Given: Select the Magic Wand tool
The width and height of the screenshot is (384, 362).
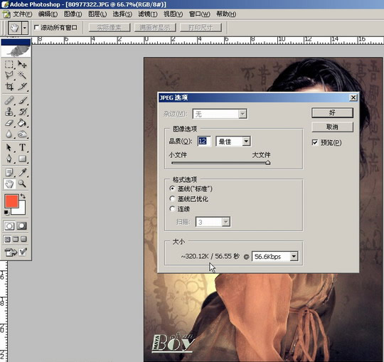Looking at the screenshot, I should (22, 75).
